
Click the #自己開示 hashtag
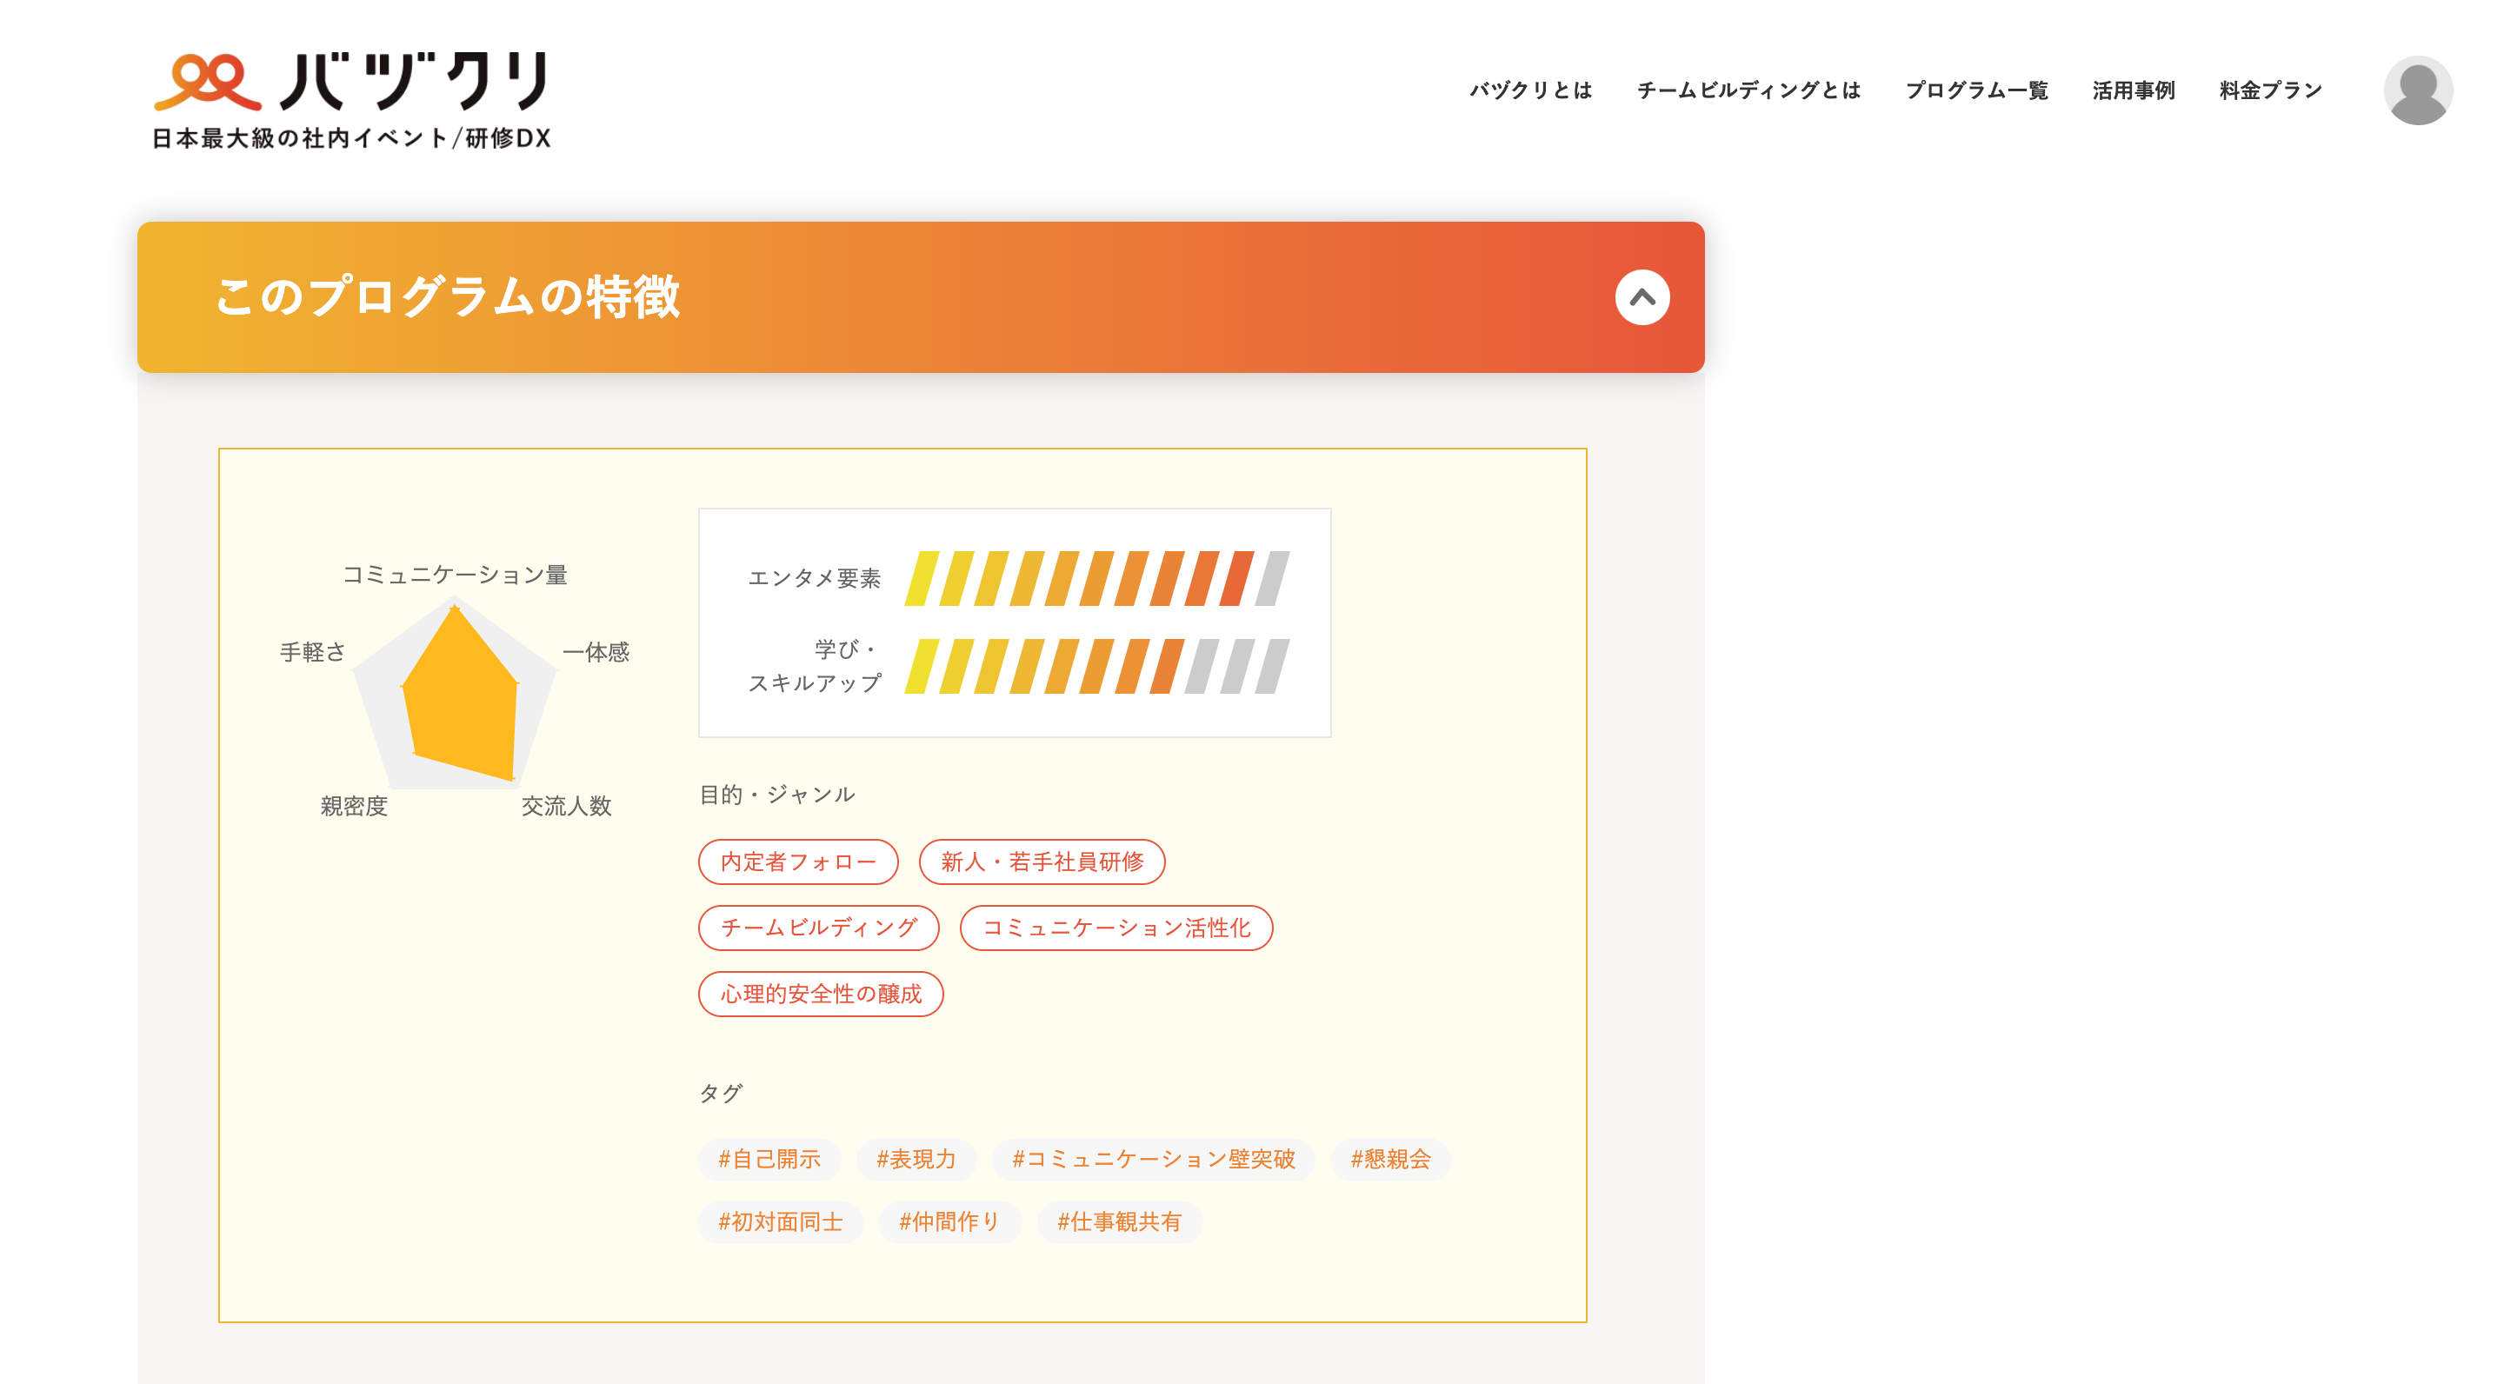[769, 1160]
